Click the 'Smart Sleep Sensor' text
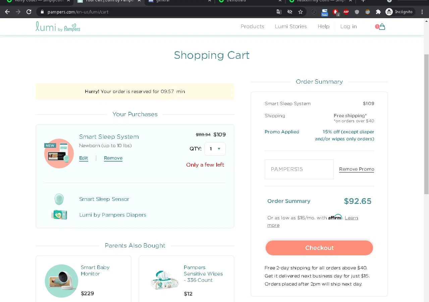The image size is (429, 302). click(104, 199)
